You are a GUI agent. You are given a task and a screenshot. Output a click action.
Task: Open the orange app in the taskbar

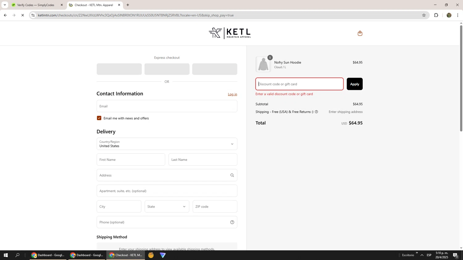[x=151, y=255]
